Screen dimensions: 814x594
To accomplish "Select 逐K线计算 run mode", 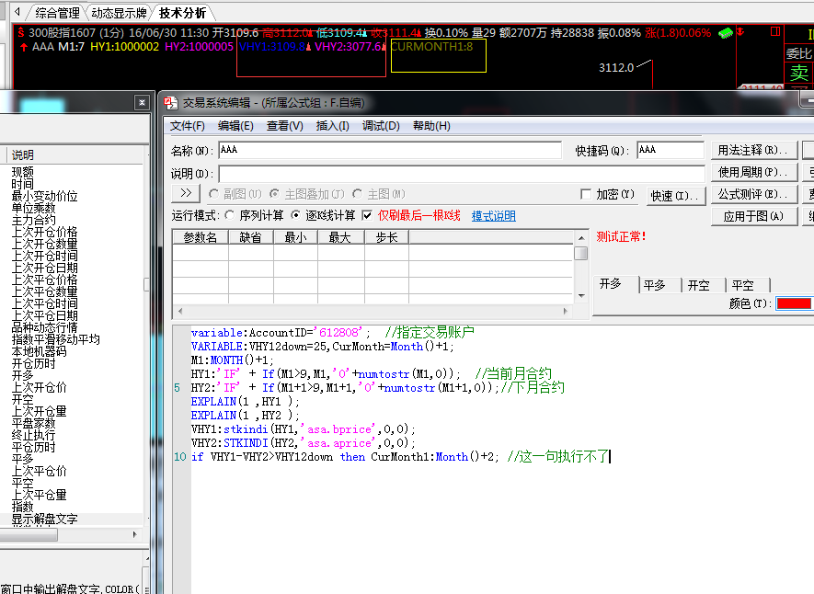I will tap(295, 215).
